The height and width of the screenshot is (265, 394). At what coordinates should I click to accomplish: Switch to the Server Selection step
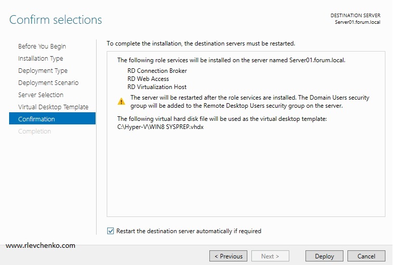coord(40,95)
